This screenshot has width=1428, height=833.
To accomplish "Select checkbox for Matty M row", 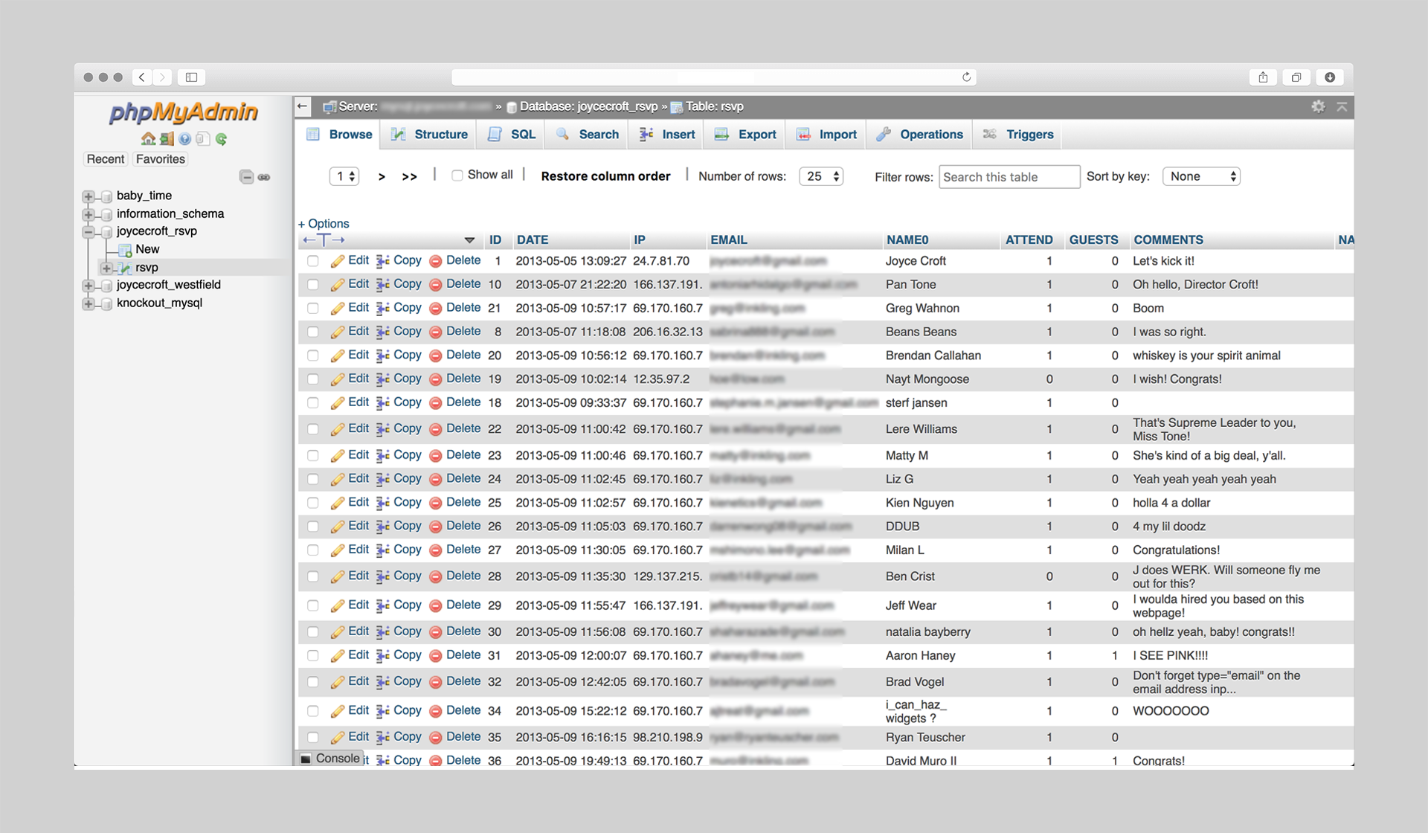I will (x=312, y=456).
